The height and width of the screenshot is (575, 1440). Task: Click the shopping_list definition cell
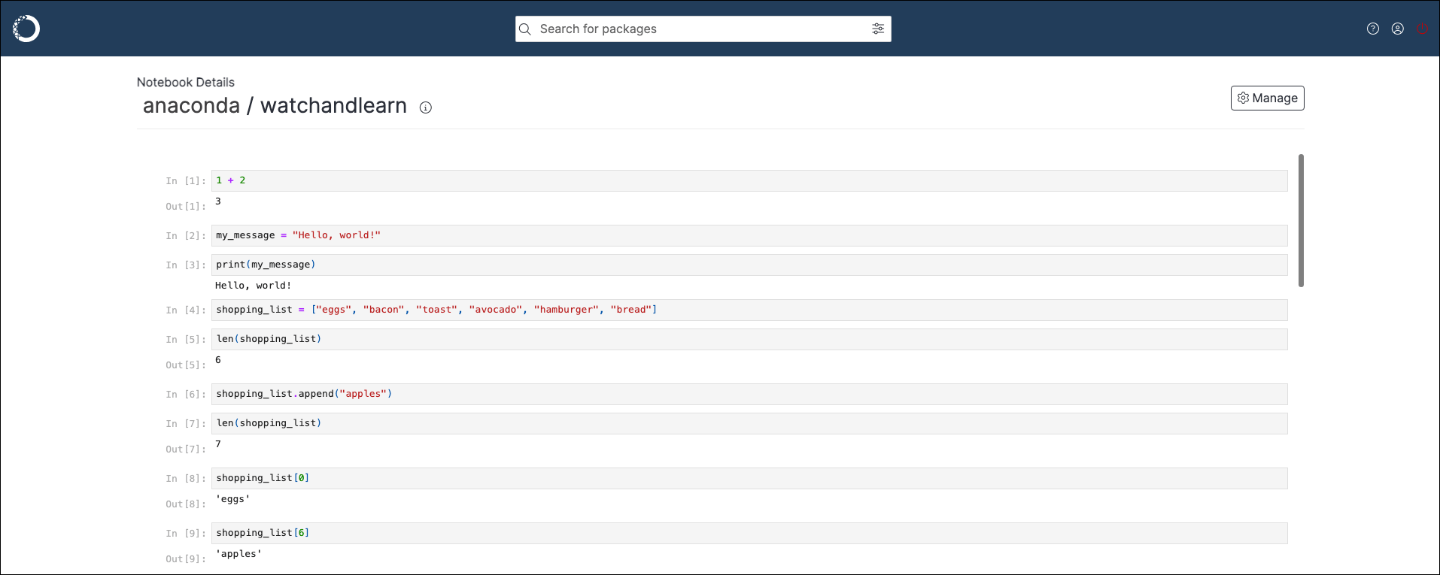[749, 310]
